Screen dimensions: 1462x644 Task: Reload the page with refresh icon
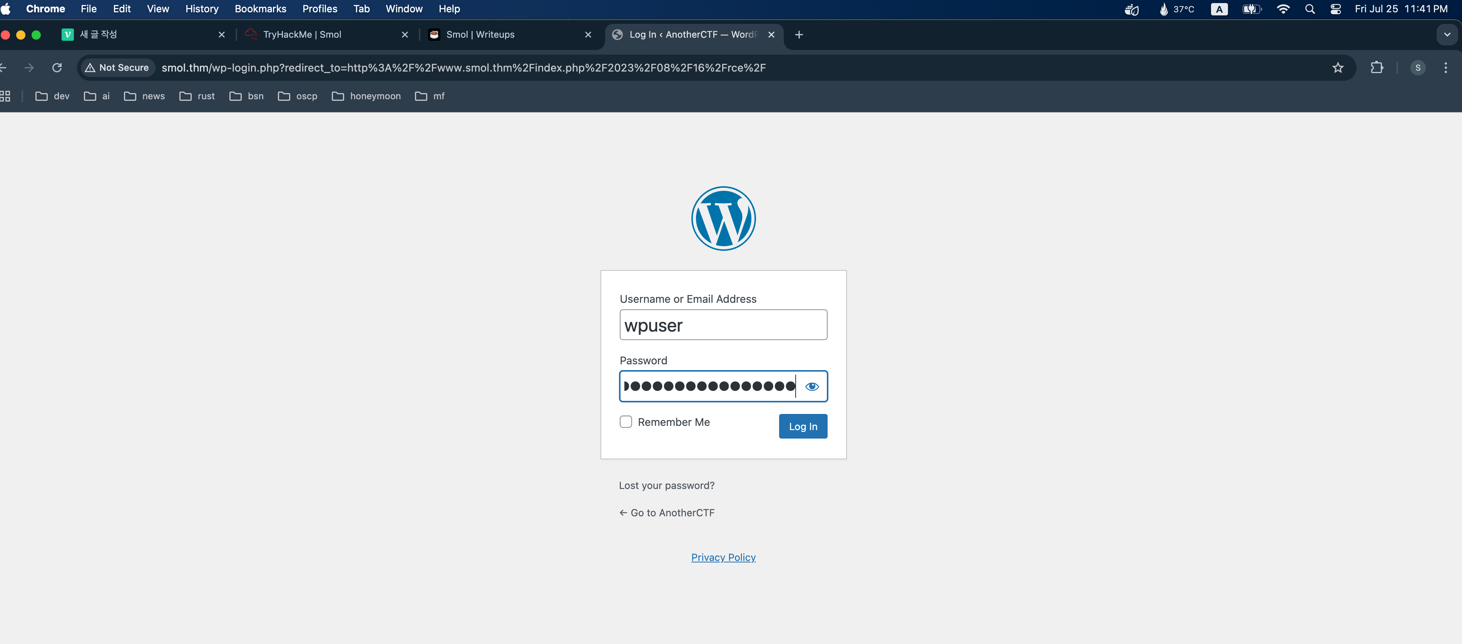57,68
